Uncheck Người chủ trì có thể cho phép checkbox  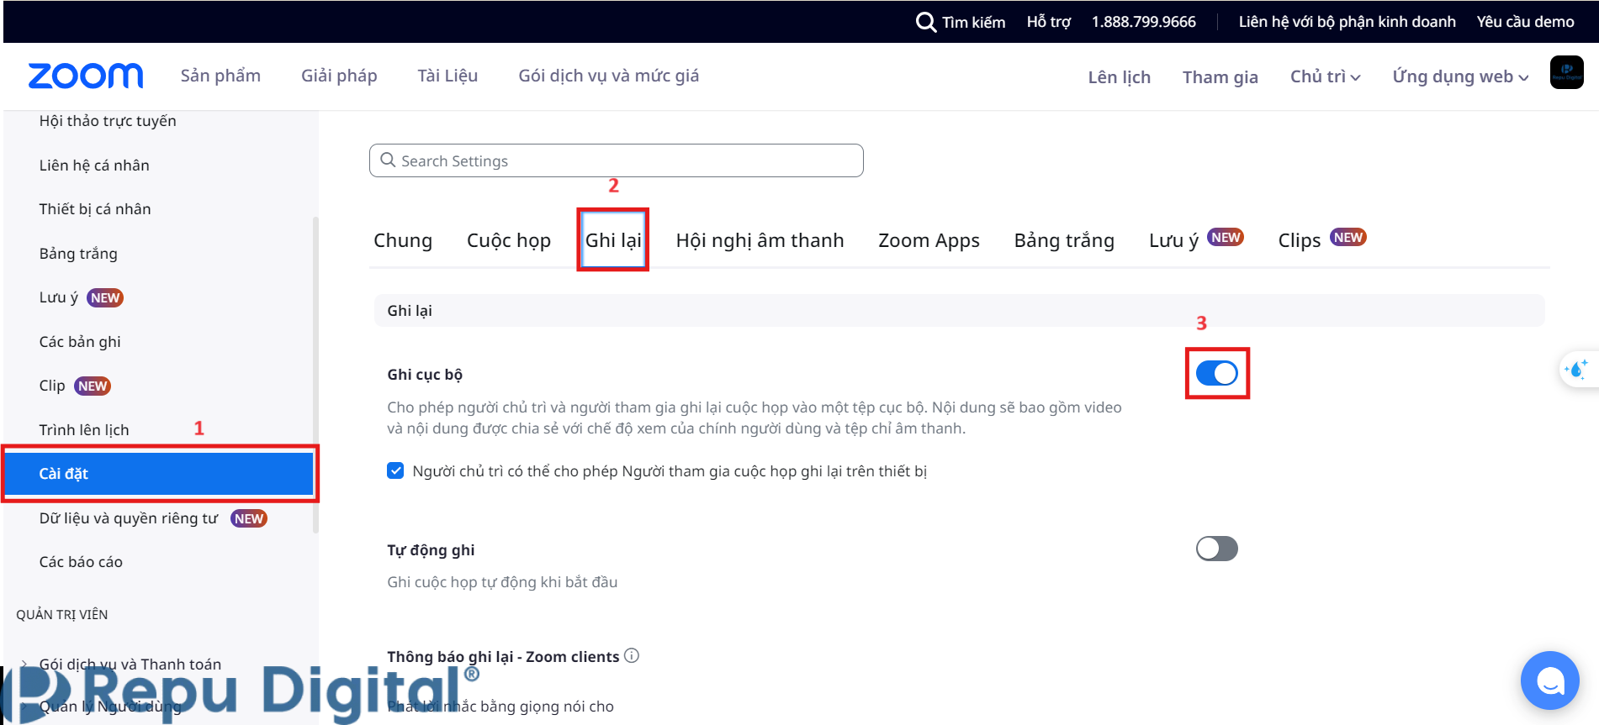(x=395, y=470)
